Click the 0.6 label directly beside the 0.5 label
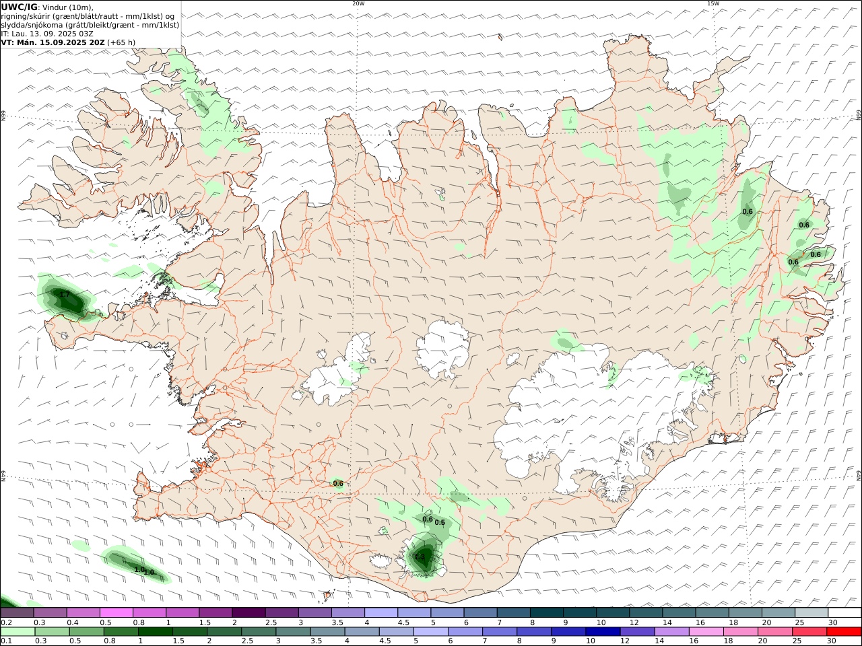Image resolution: width=862 pixels, height=646 pixels. 428,519
